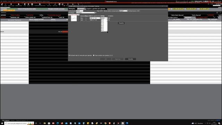This screenshot has width=222, height=125.
Task: Open the Buy leg expiry date dropdown
Action: pyautogui.click(x=95, y=18)
